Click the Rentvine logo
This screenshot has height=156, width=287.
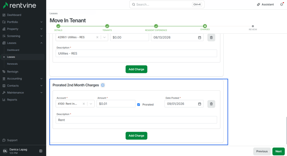[x=20, y=5]
